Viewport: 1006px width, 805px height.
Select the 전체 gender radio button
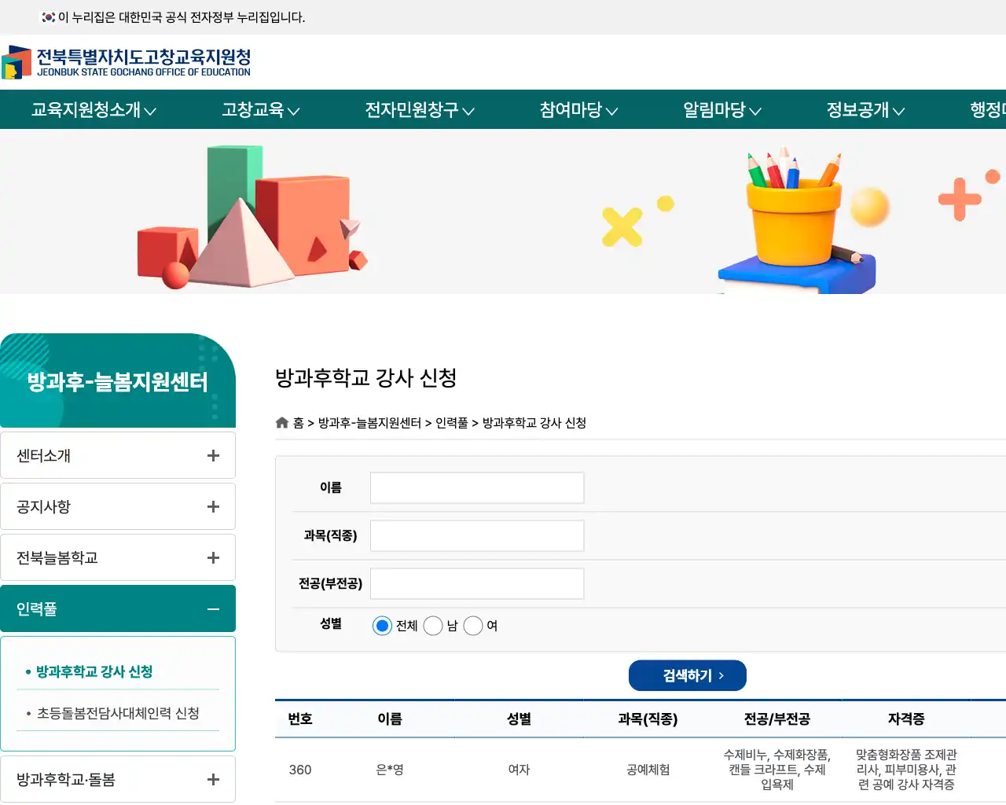tap(382, 625)
